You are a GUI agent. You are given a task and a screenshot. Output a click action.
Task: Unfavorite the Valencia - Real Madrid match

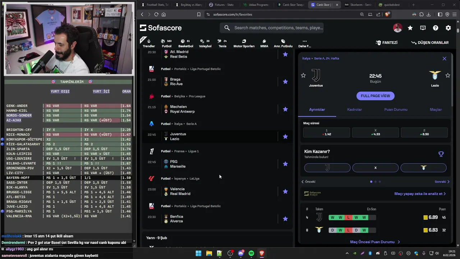[x=285, y=191]
